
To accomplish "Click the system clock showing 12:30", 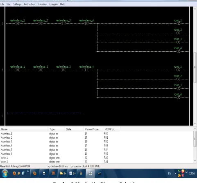I will pyautogui.click(x=192, y=174).
